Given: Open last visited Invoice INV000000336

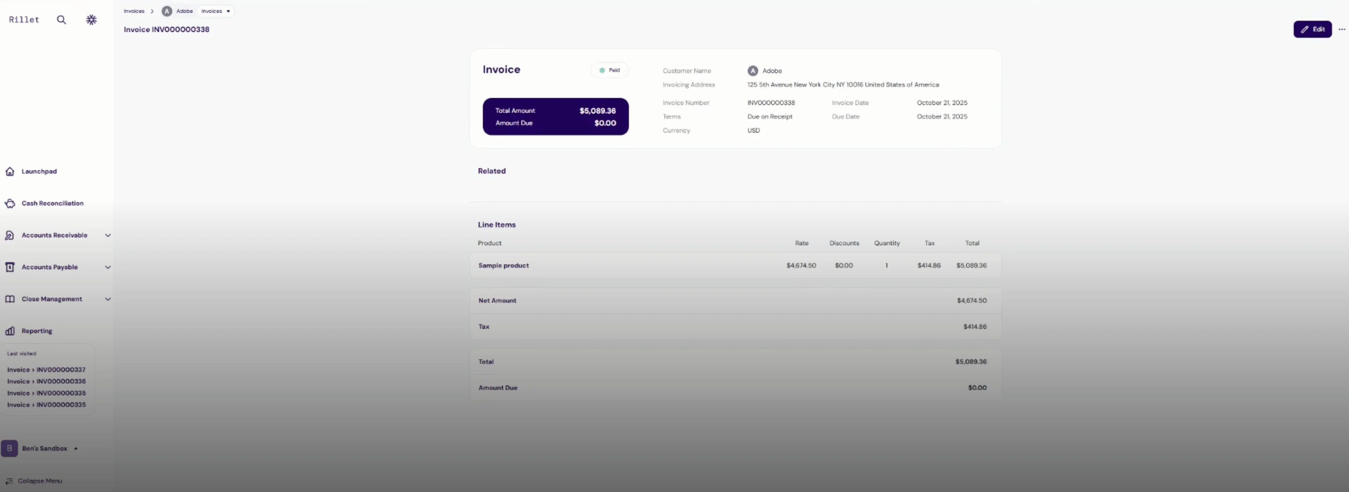Looking at the screenshot, I should click(x=46, y=382).
